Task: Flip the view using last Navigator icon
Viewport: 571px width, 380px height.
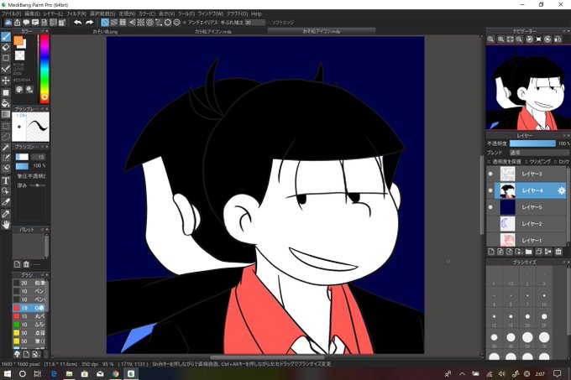Action: 558,39
